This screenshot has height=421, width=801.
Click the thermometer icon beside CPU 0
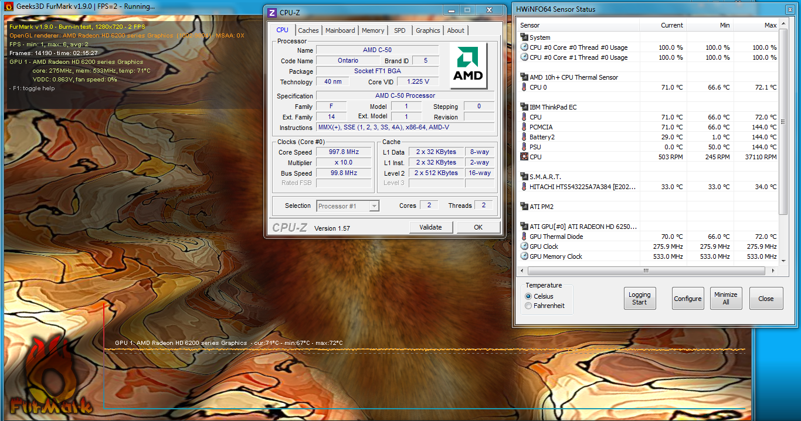[524, 87]
